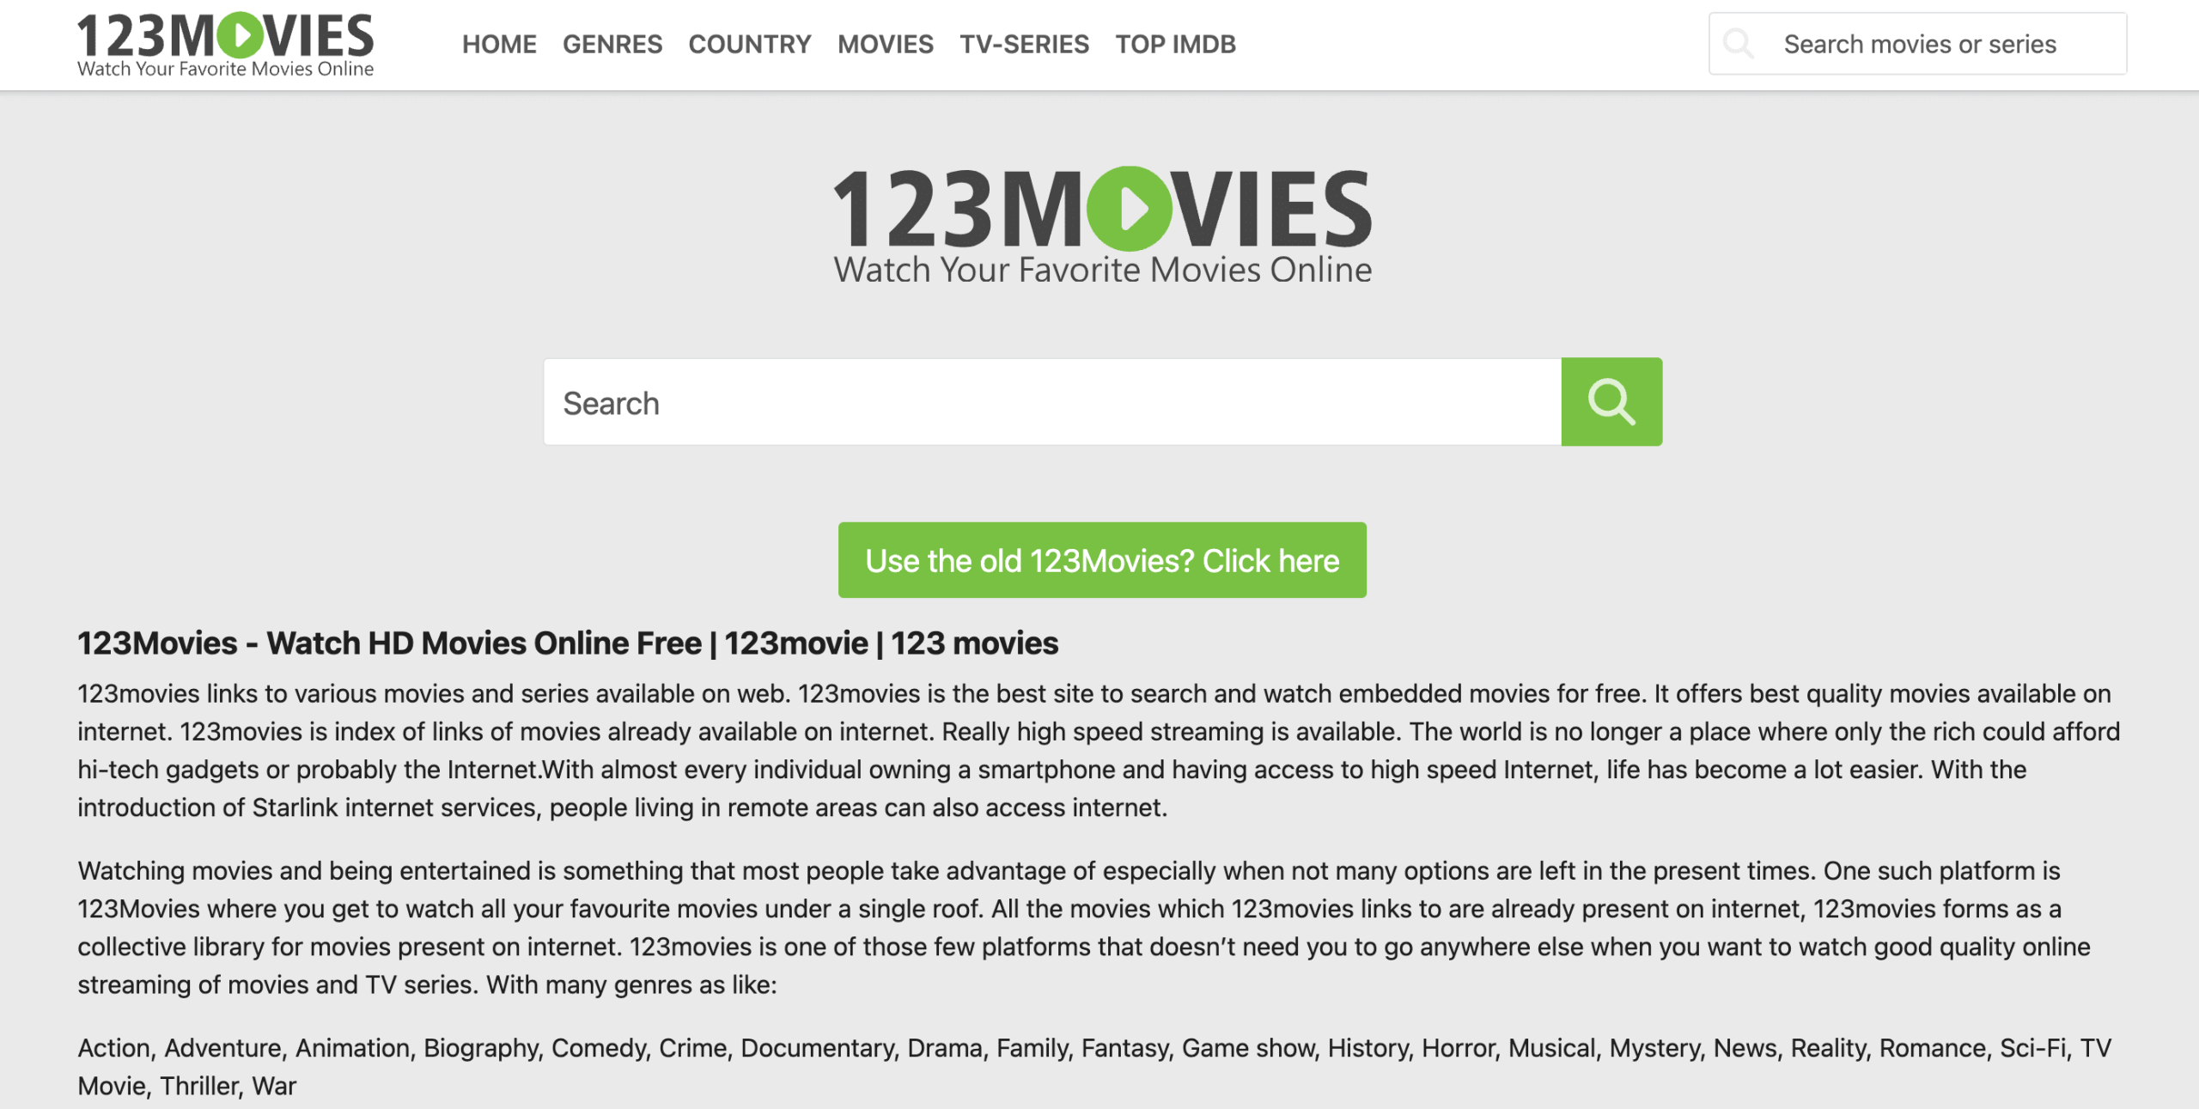
Task: Open the GENRES menu
Action: point(612,44)
